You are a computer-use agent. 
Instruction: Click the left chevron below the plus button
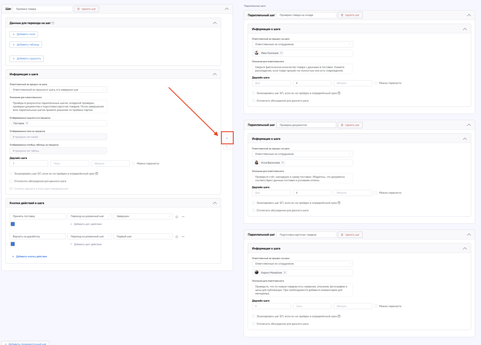point(227,147)
